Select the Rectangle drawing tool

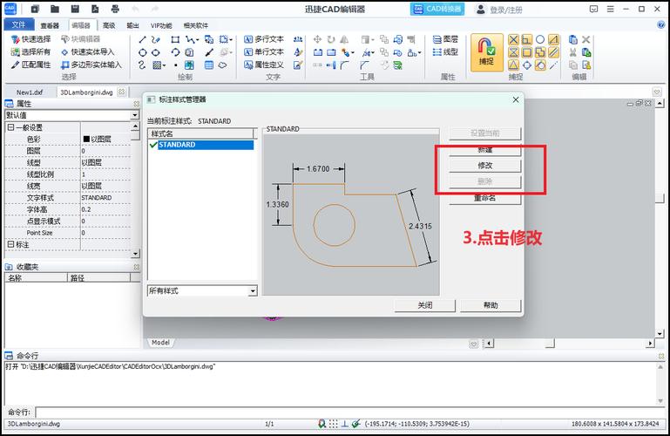coord(175,40)
